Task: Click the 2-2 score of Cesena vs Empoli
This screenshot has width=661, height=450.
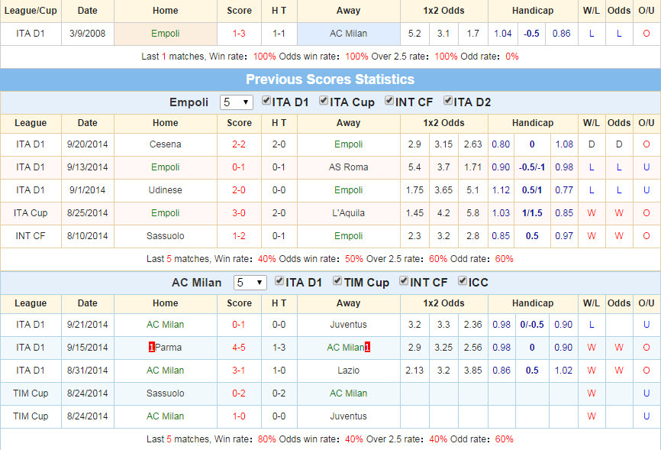Action: coord(239,144)
